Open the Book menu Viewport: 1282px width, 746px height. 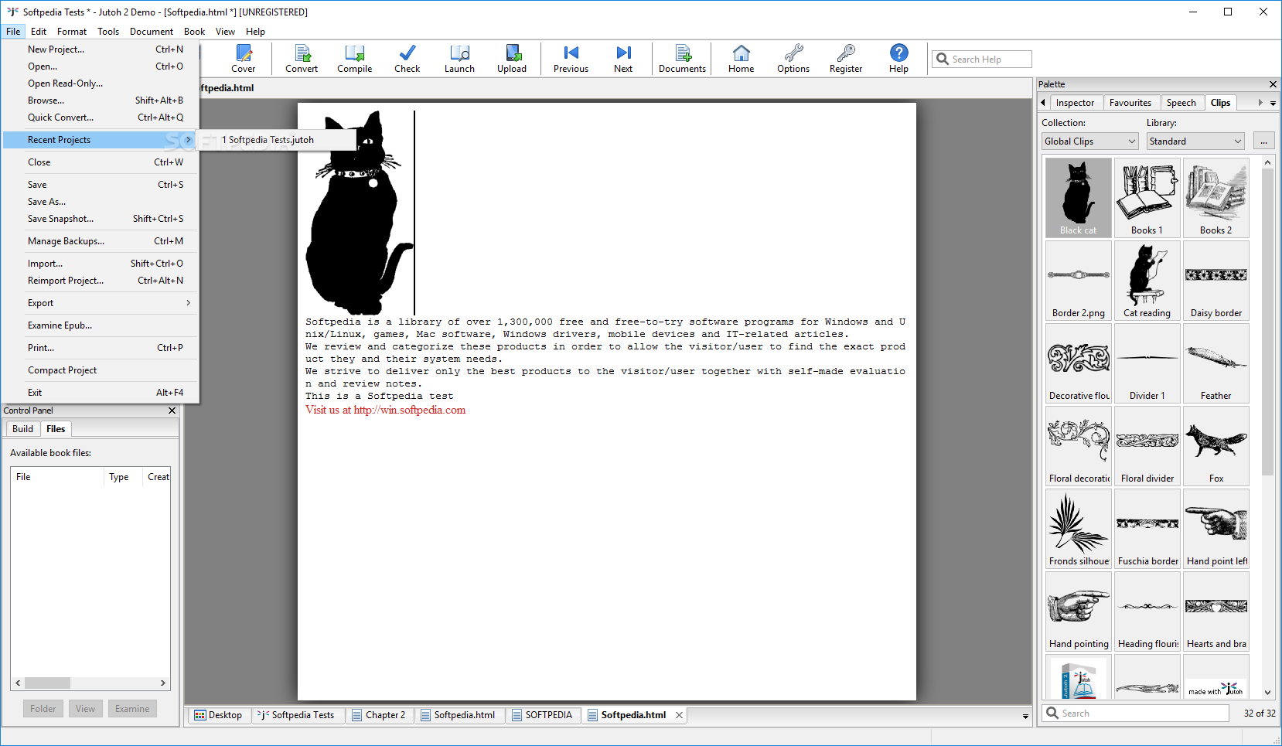coord(194,32)
